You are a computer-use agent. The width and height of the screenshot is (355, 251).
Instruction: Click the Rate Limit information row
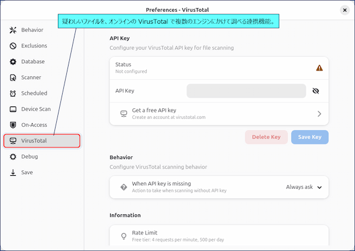(219, 236)
